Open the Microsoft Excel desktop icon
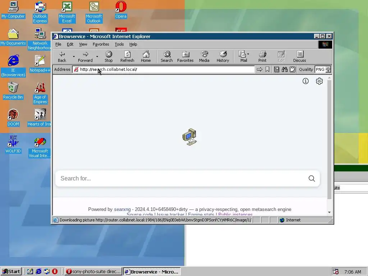Image resolution: width=368 pixels, height=276 pixels. pyautogui.click(x=67, y=12)
